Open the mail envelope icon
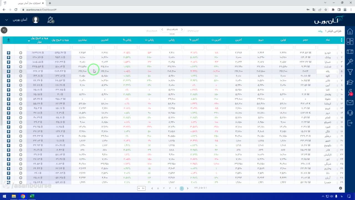 click(350, 103)
